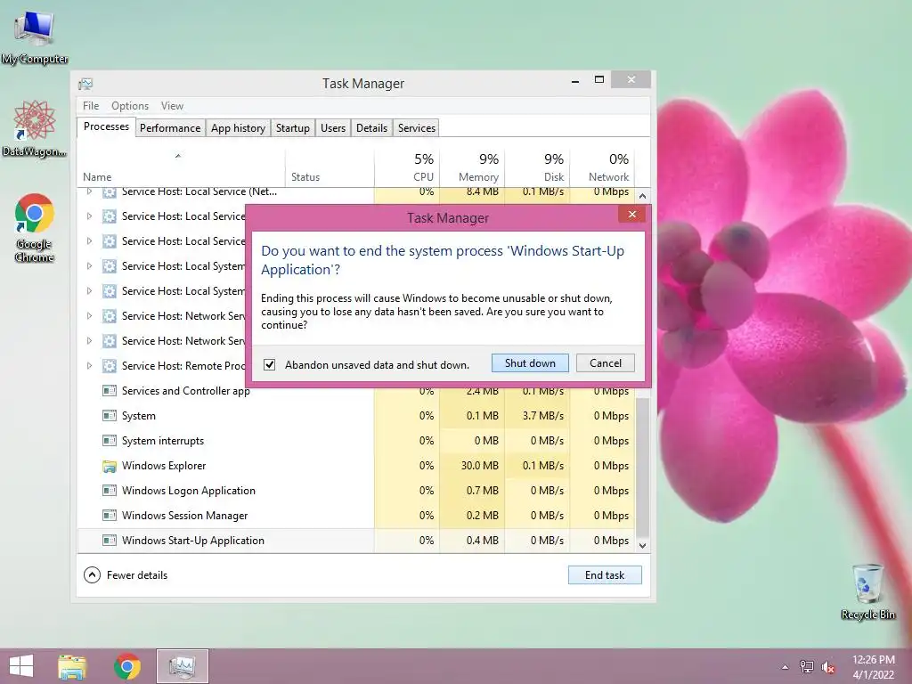This screenshot has width=912, height=684.
Task: Sort processes by the Name column
Action: [180, 168]
